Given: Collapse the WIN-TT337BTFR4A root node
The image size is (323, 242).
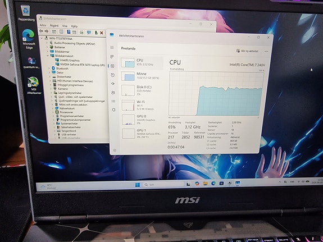Looking at the screenshot, I should pyautogui.click(x=42, y=38).
